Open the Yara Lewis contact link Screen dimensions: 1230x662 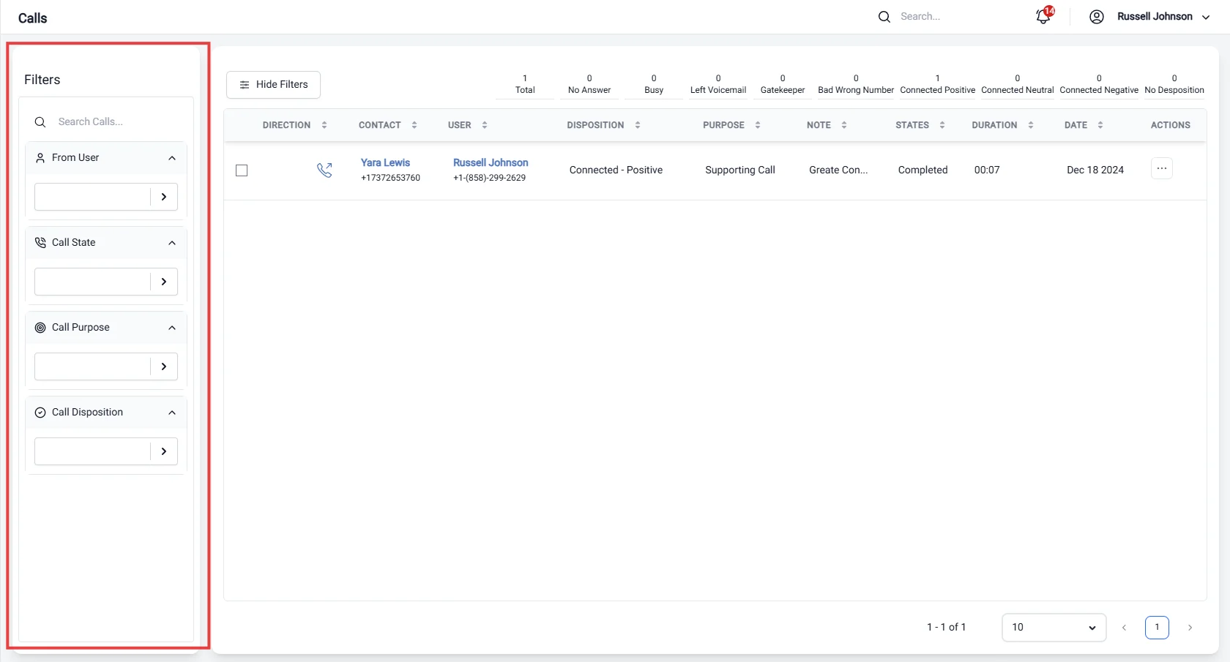[385, 162]
